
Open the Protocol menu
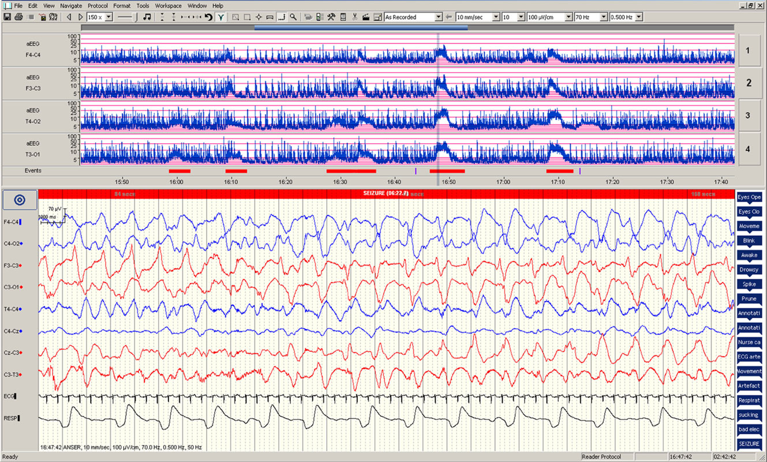coord(98,5)
